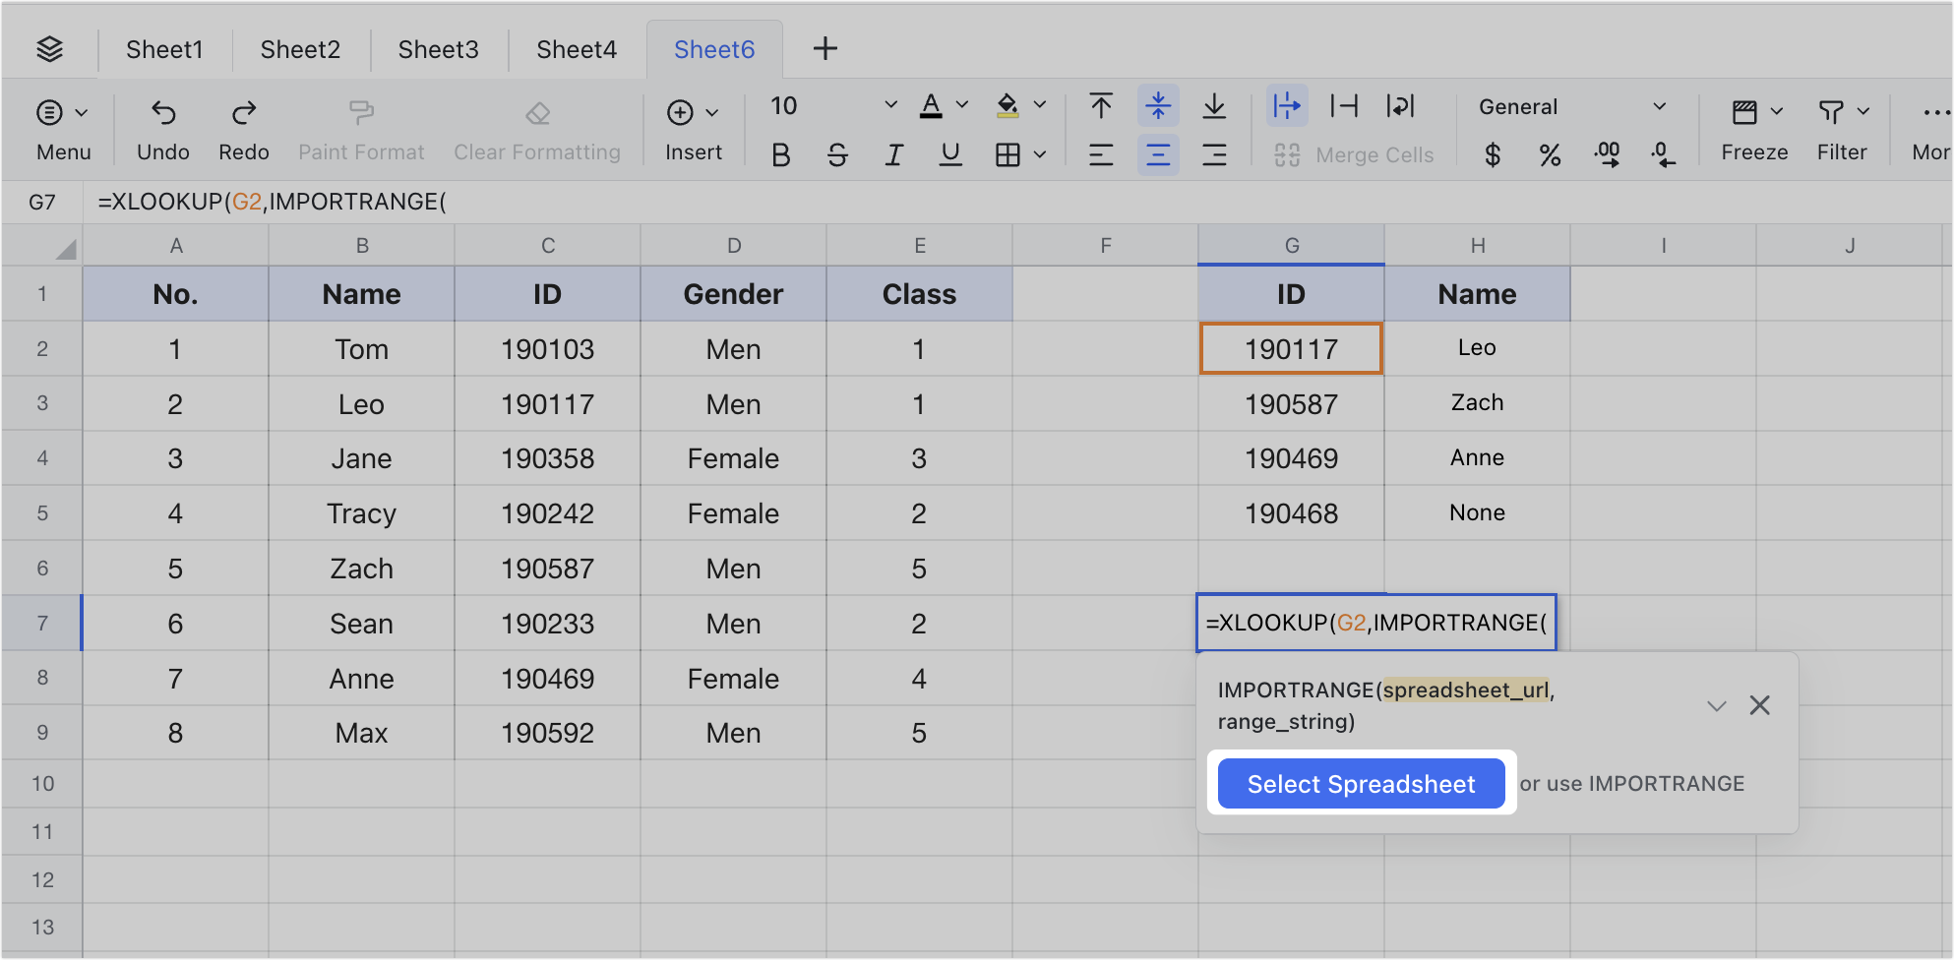Collapse the IMPORTRANGE hint with its chevron

[x=1717, y=705]
